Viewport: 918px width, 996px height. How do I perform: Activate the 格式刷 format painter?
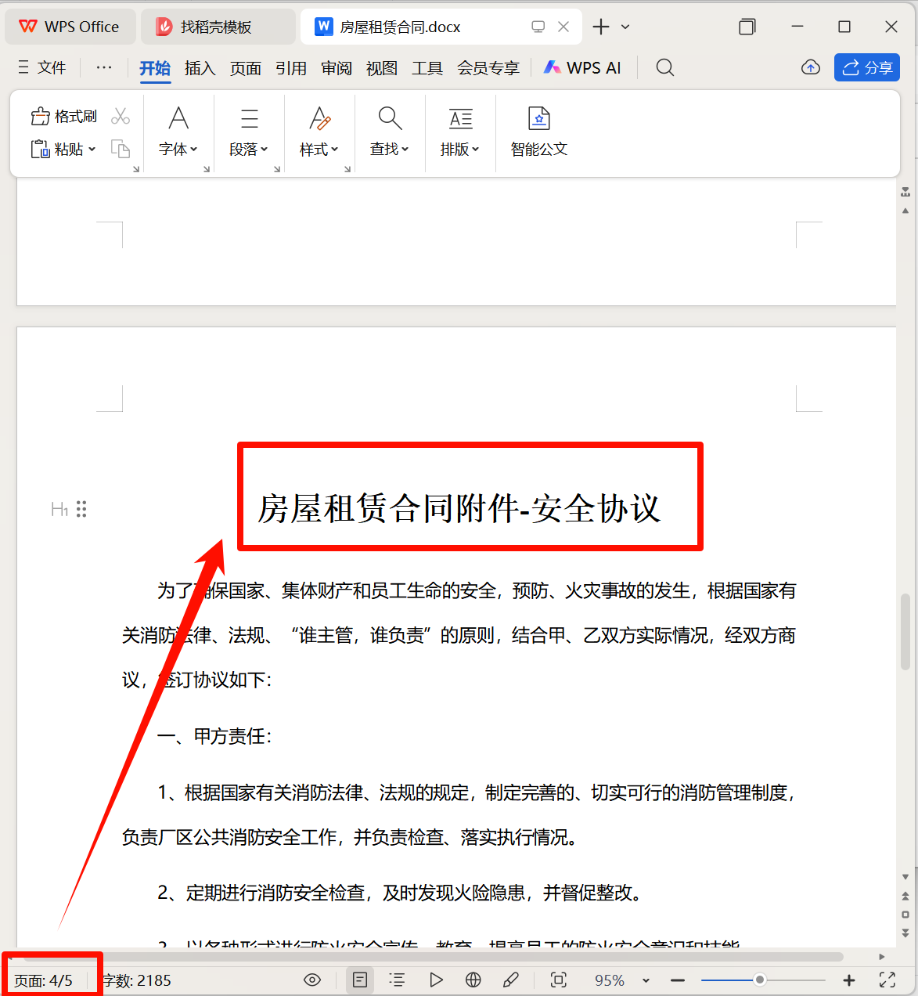(64, 117)
